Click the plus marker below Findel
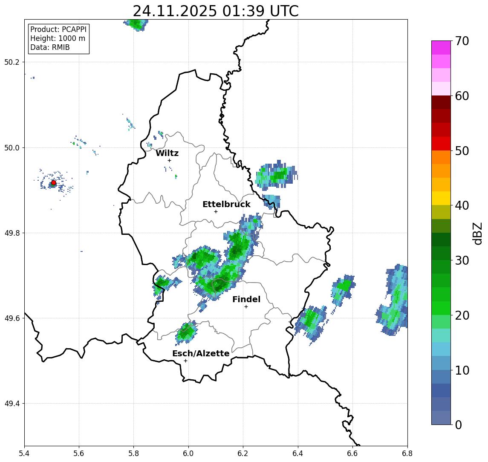Image resolution: width=488 pixels, height=462 pixels. (246, 307)
